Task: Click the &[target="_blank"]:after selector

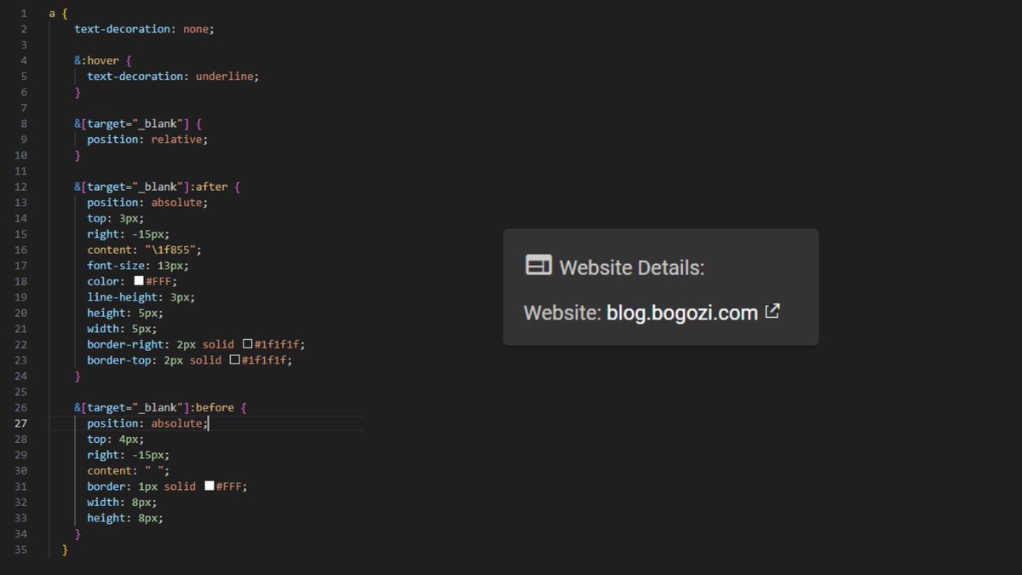Action: coord(150,186)
